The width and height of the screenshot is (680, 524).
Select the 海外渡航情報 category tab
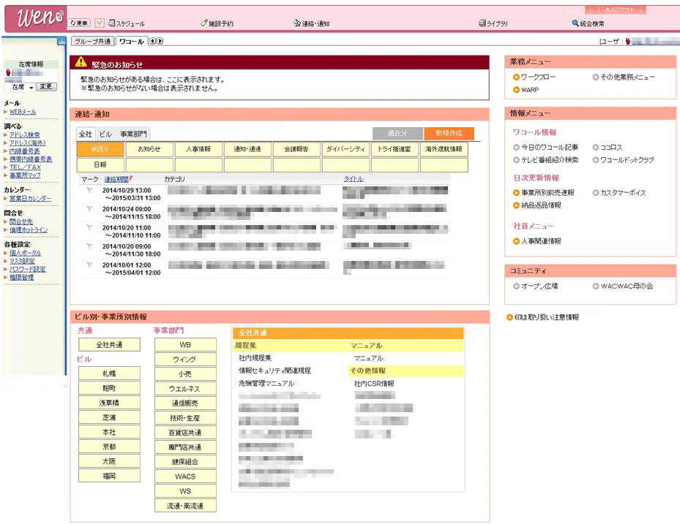(x=444, y=149)
